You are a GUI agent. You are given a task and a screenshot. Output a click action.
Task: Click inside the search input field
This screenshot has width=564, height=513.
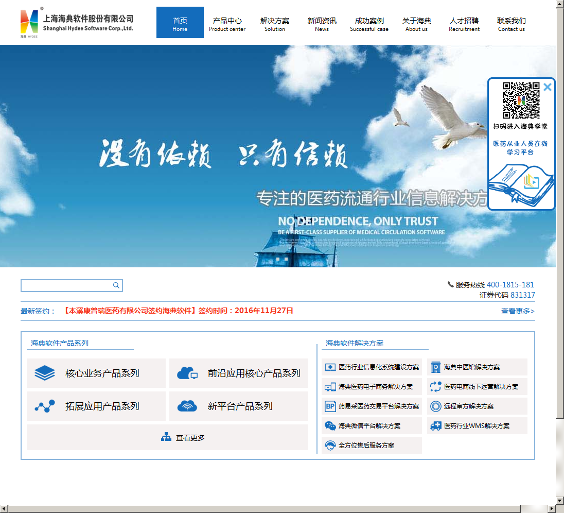(67, 285)
